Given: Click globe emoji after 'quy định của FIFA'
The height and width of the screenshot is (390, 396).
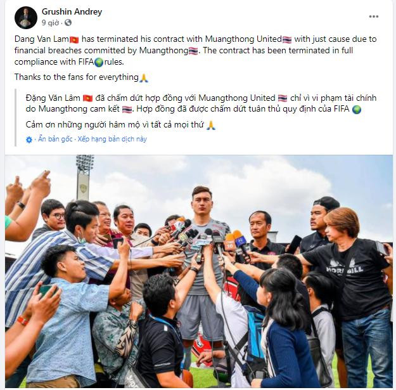Looking at the screenshot, I should [356, 110].
